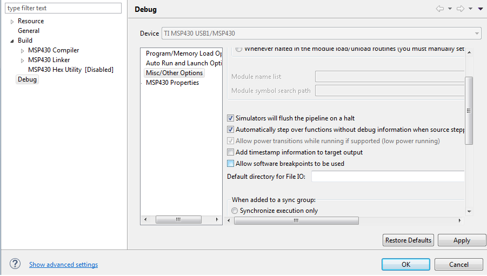Click the Default directory for File IO field
The image size is (487, 276).
(388, 177)
